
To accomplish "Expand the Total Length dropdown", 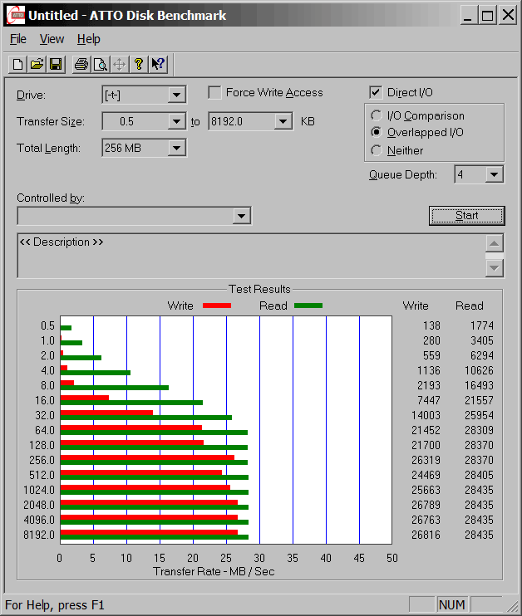I will [x=176, y=148].
